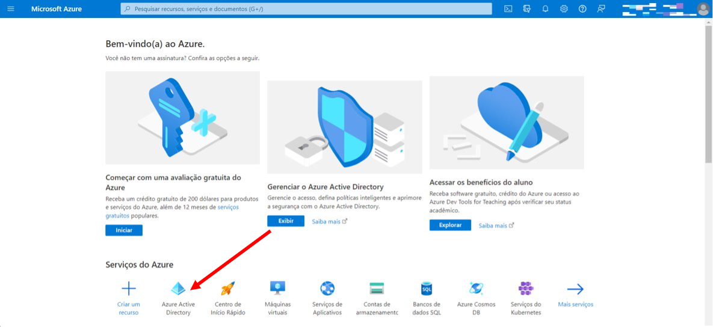Image resolution: width=713 pixels, height=327 pixels.
Task: Open Azure Active Directory service
Action: point(178,298)
